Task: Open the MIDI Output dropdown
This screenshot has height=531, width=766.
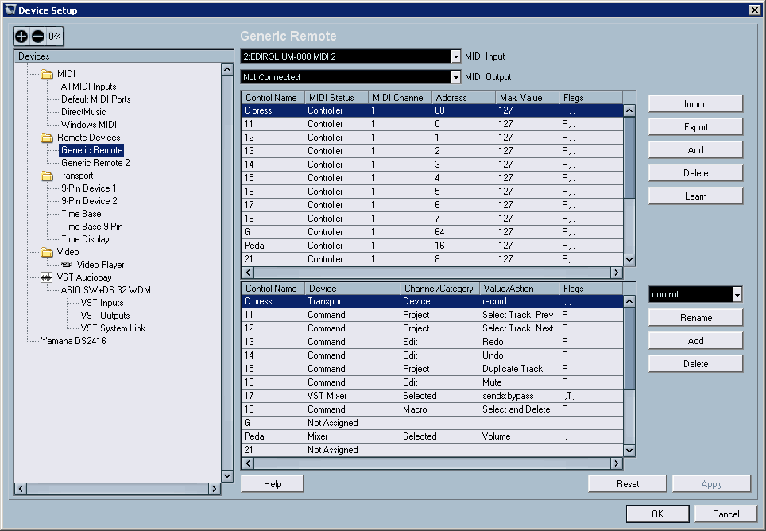Action: click(x=455, y=77)
